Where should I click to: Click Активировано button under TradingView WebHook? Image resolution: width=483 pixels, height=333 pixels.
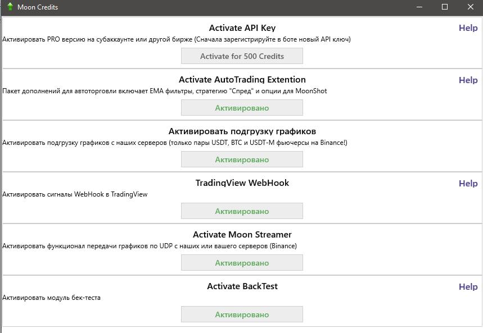tap(242, 211)
